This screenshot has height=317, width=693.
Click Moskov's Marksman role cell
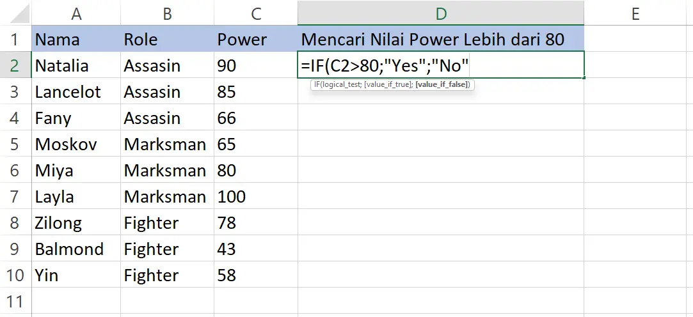(x=167, y=144)
